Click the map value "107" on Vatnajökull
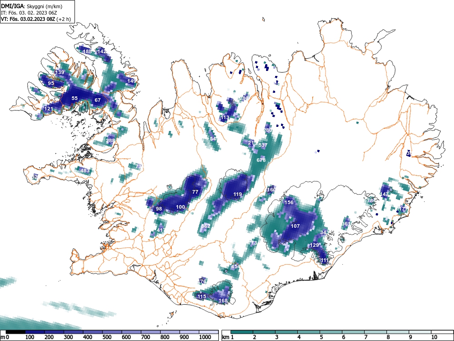Viewport: 454px width, 341px height. pos(295,226)
